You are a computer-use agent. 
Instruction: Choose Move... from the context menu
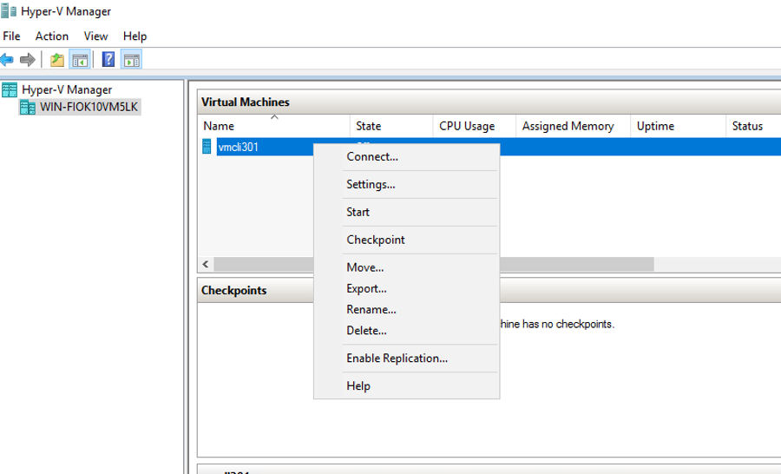click(406, 267)
